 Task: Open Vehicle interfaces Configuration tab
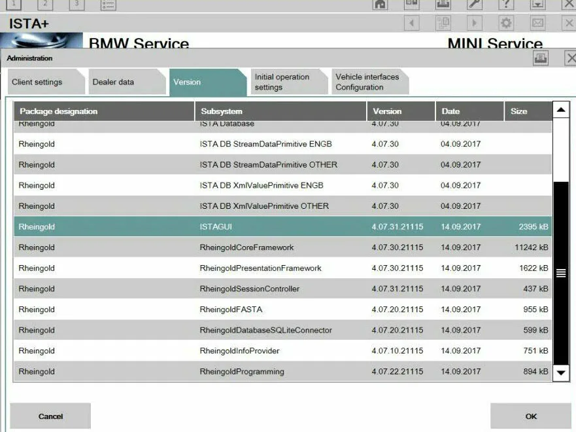click(x=369, y=82)
